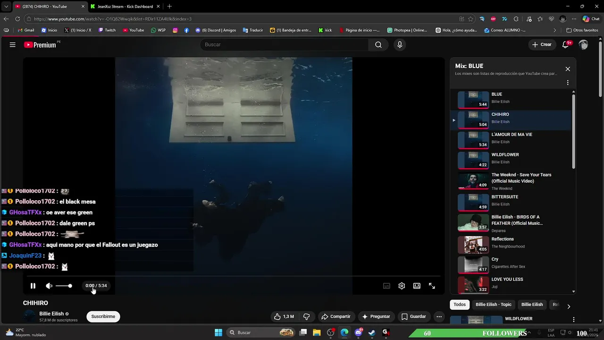The width and height of the screenshot is (604, 340).
Task: Open Discord from taskbar
Action: pos(358,332)
